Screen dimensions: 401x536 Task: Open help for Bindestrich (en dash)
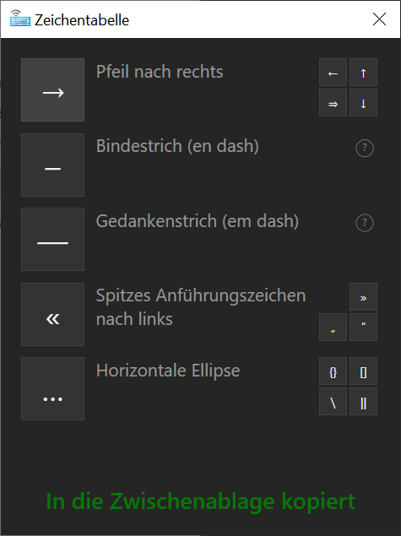(x=365, y=148)
